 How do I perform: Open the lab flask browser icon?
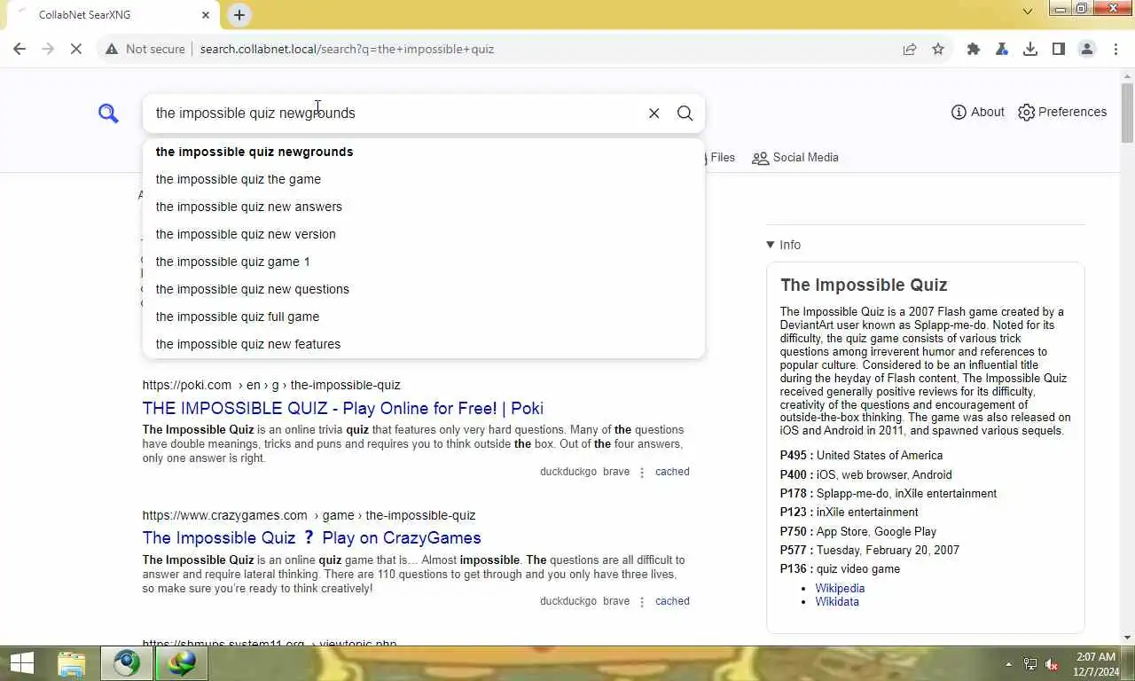click(x=1002, y=49)
